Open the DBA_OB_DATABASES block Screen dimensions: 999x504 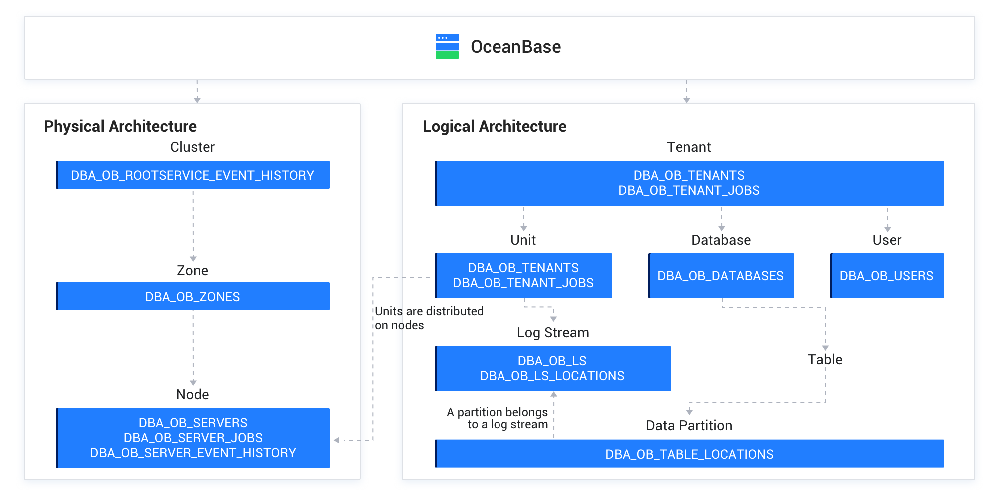click(x=721, y=275)
